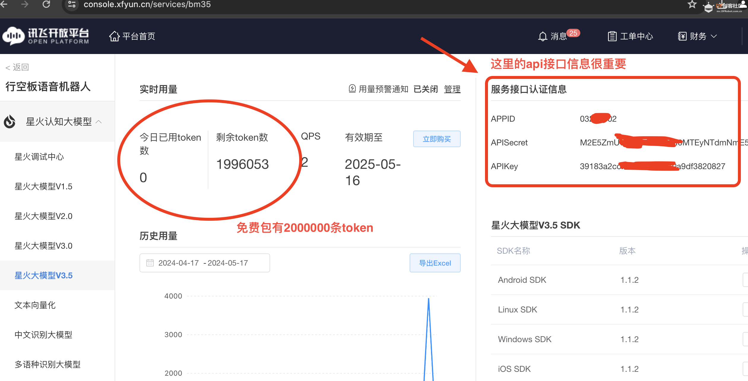
Task: Click the Linux SDK row
Action: click(x=619, y=309)
